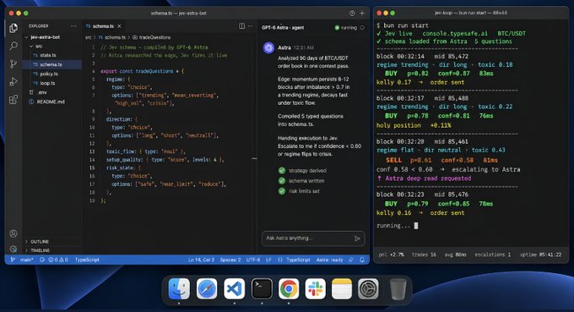Click Astra: ready in status bar

pos(329,260)
